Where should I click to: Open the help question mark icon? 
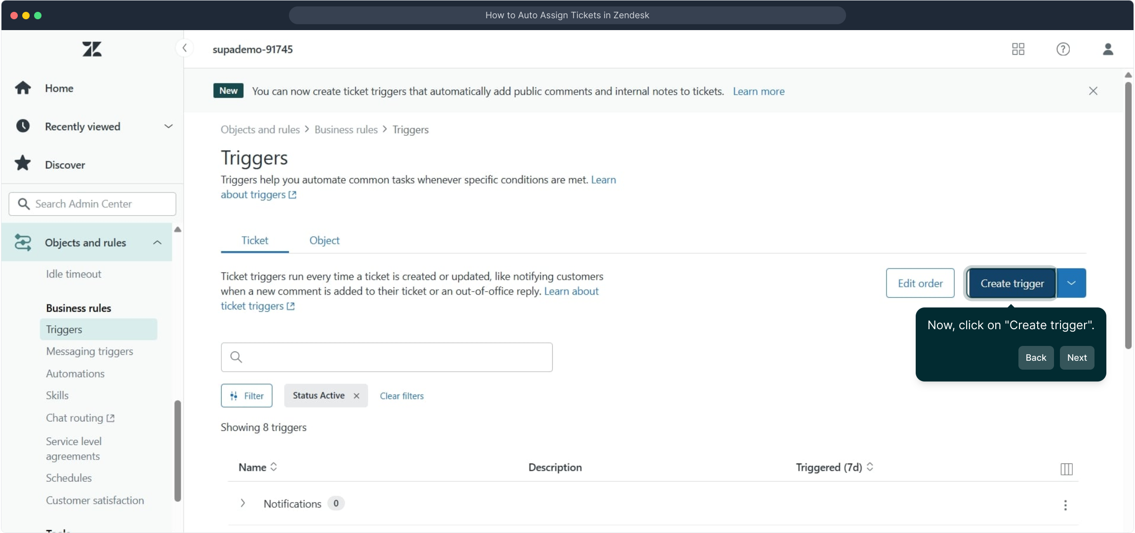[x=1063, y=49]
